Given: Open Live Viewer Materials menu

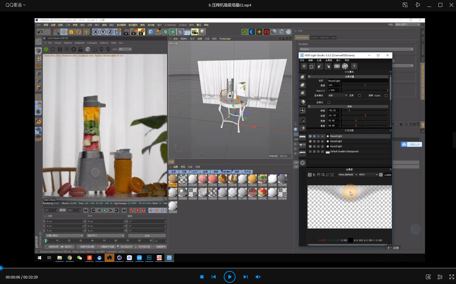Looking at the screenshot, I should pos(80,43).
